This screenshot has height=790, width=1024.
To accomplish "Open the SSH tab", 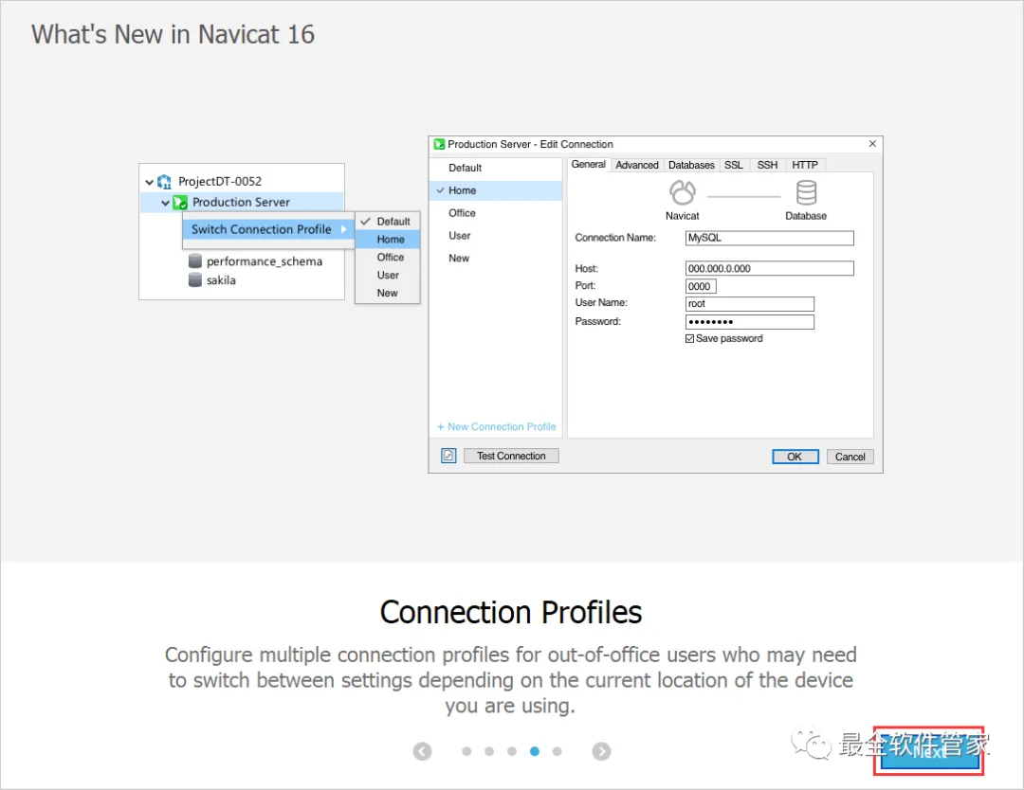I will tap(767, 165).
